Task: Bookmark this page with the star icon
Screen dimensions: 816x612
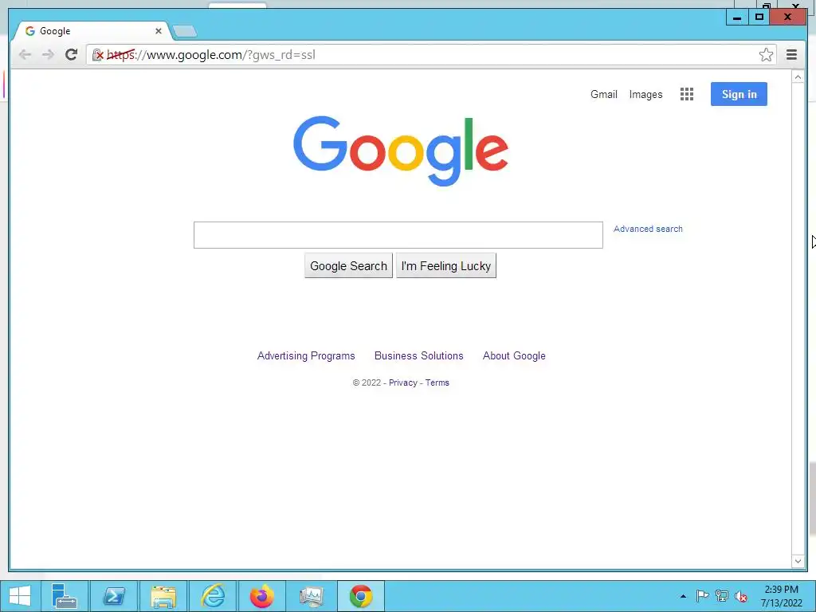Action: pyautogui.click(x=766, y=55)
